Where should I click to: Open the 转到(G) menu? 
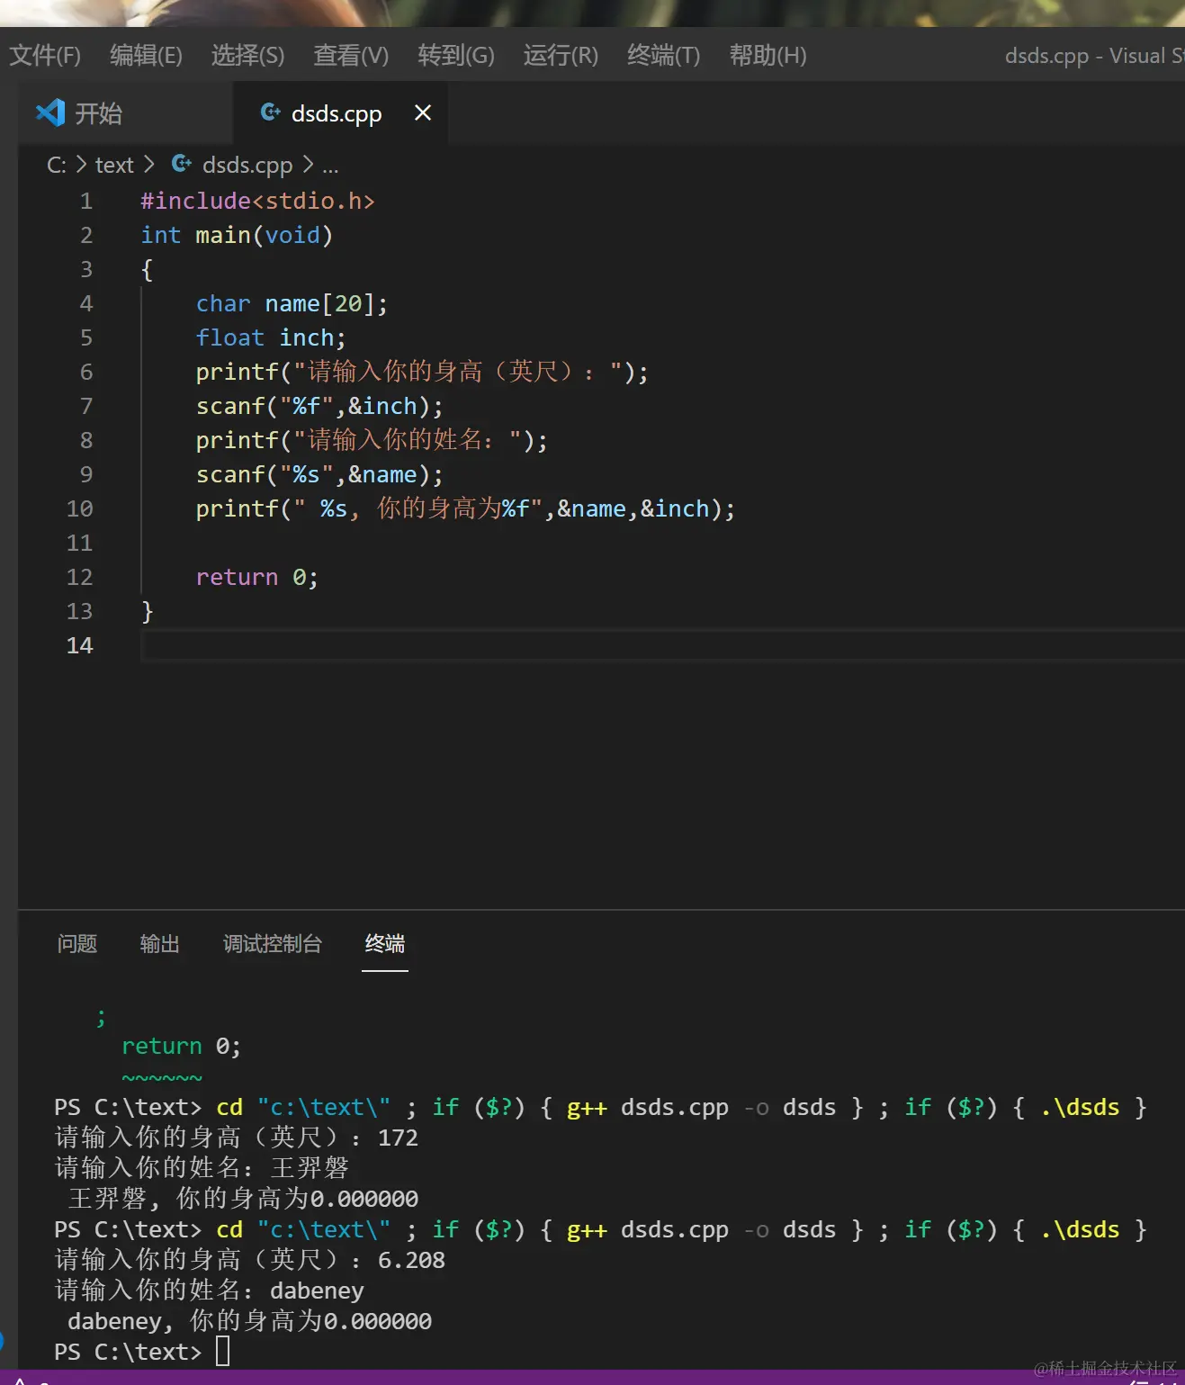456,56
